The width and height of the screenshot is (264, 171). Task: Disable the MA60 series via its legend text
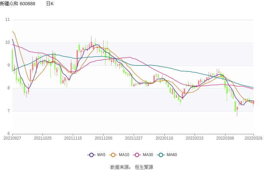point(172,155)
